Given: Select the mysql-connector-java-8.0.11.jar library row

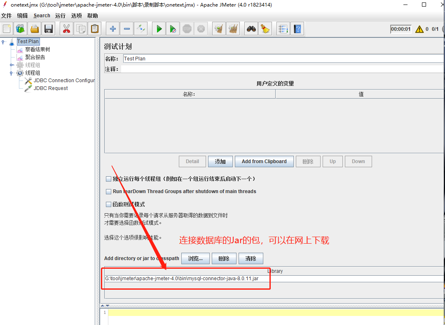Looking at the screenshot, I should [x=274, y=279].
